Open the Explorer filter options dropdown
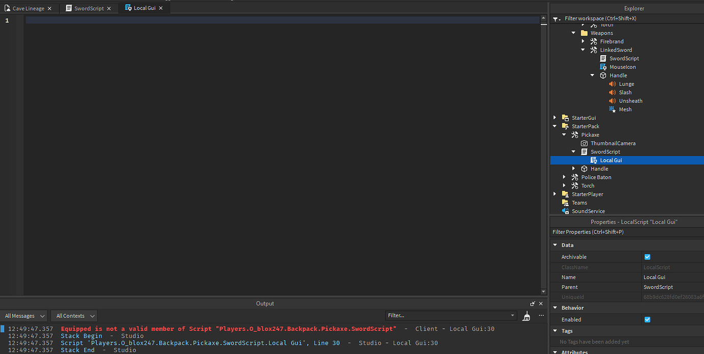 pyautogui.click(x=556, y=19)
